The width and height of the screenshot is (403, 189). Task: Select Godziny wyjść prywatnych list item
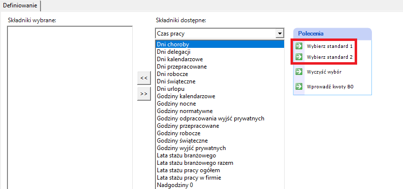[220, 148]
